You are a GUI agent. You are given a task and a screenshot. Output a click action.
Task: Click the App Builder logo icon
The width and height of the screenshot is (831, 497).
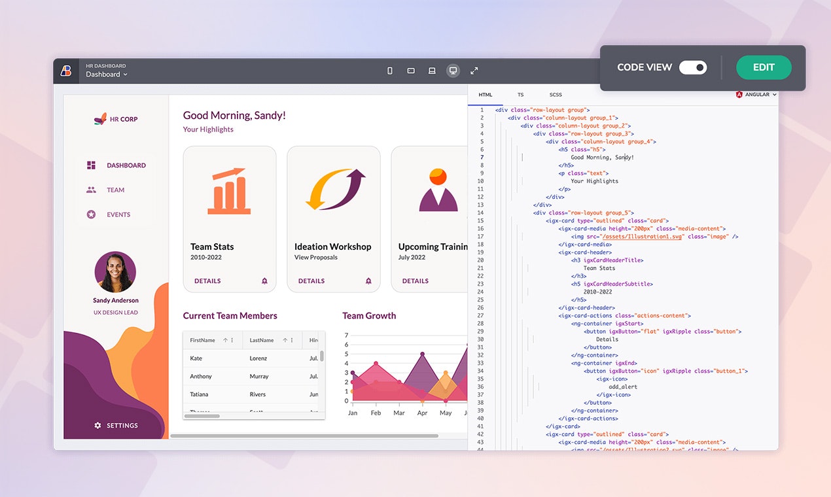(x=66, y=71)
